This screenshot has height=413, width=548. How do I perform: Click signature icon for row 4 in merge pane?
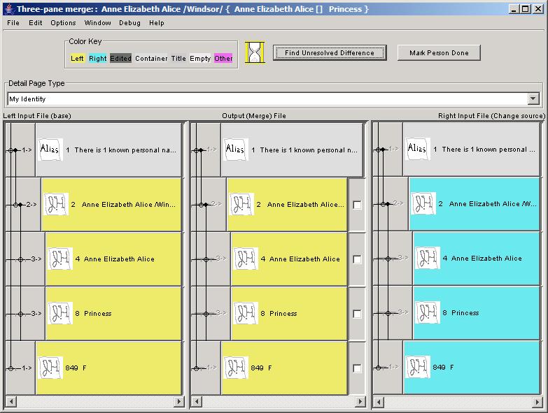[246, 259]
